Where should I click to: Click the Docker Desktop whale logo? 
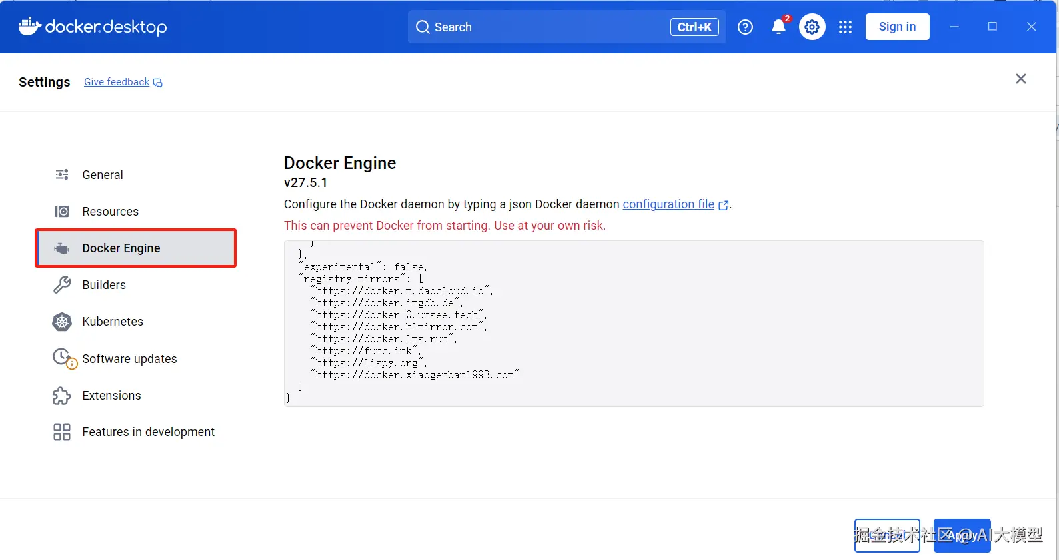(30, 26)
